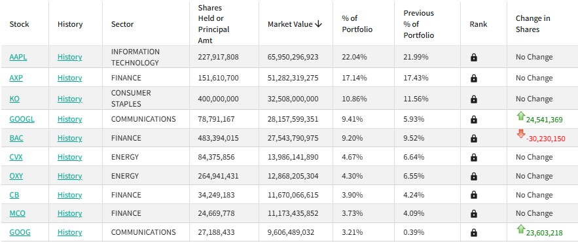Open the GOOG stock link
This screenshot has width=578, height=242.
point(20,232)
